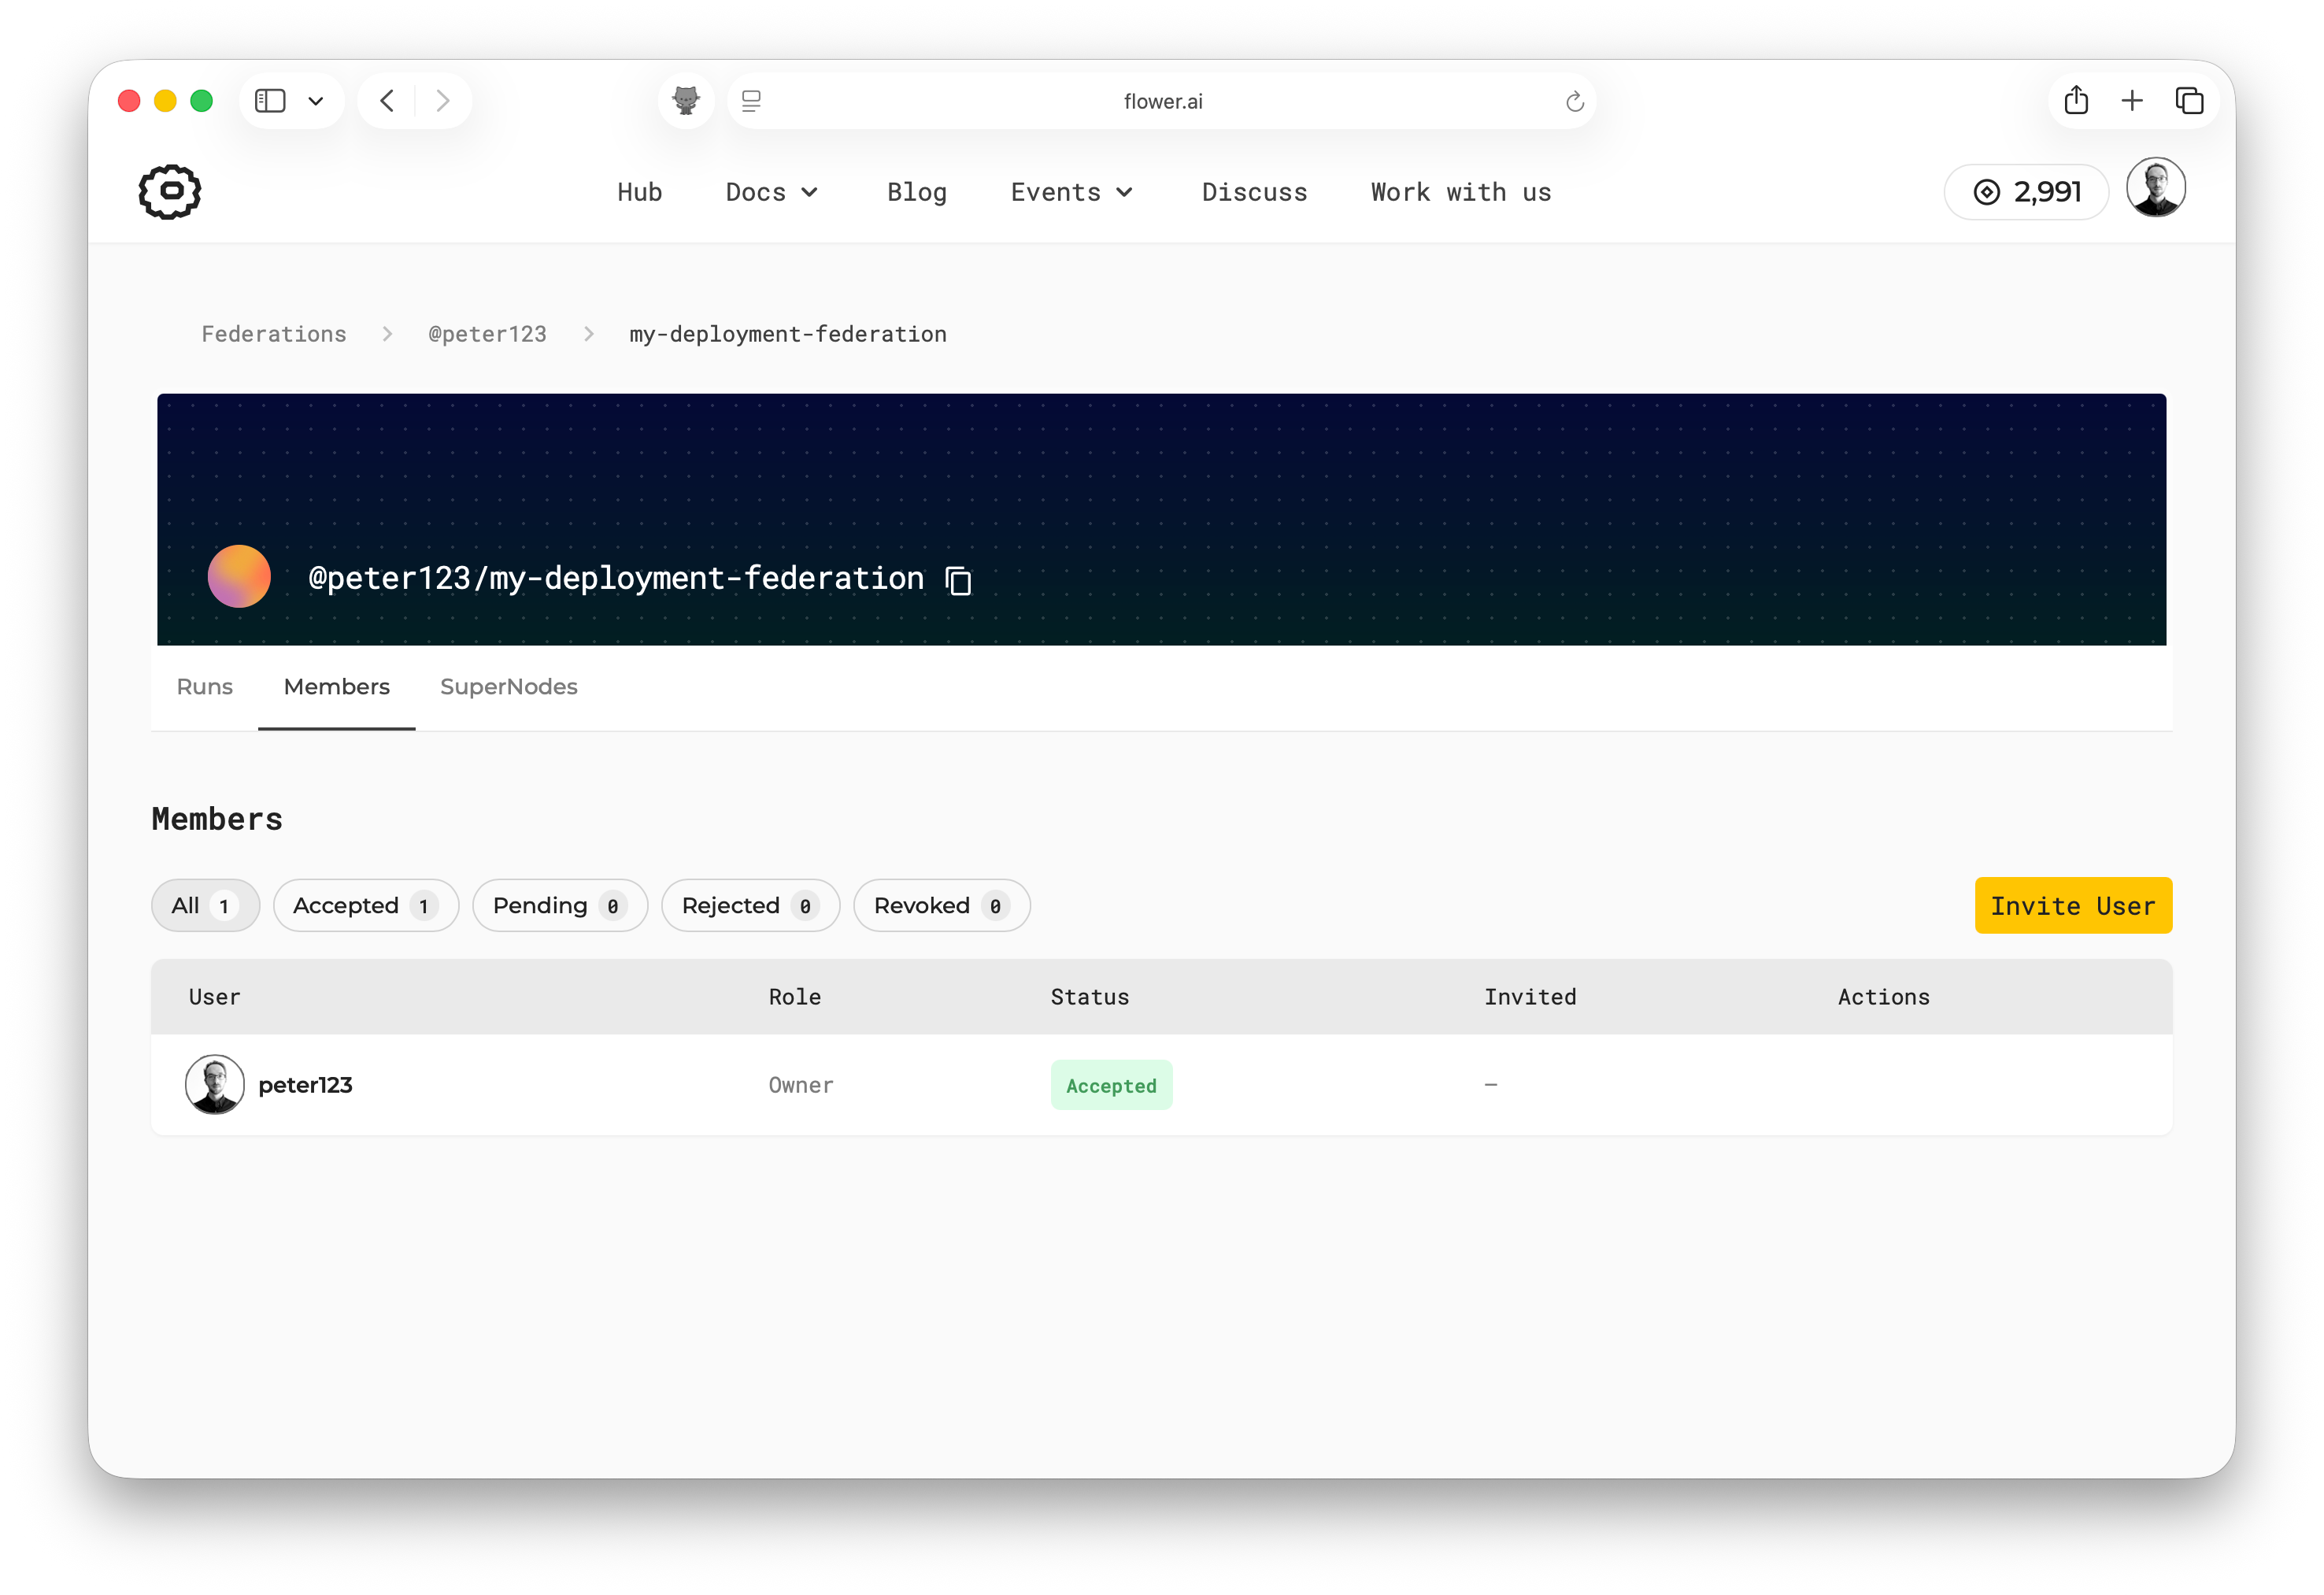Click the Invite User button
Viewport: 2324px width, 1595px height.
point(2073,906)
